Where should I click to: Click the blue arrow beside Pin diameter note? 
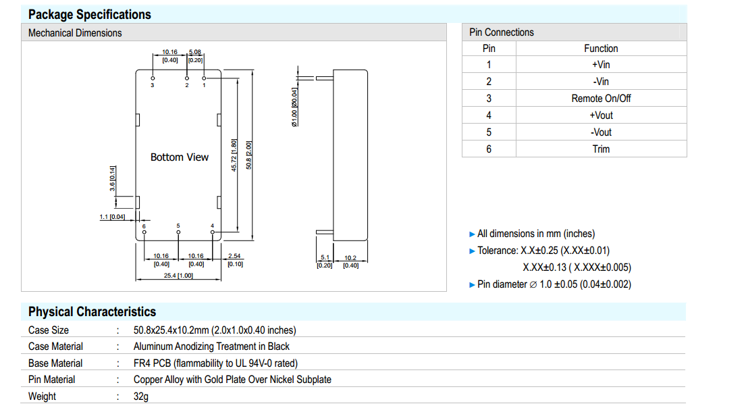point(472,284)
